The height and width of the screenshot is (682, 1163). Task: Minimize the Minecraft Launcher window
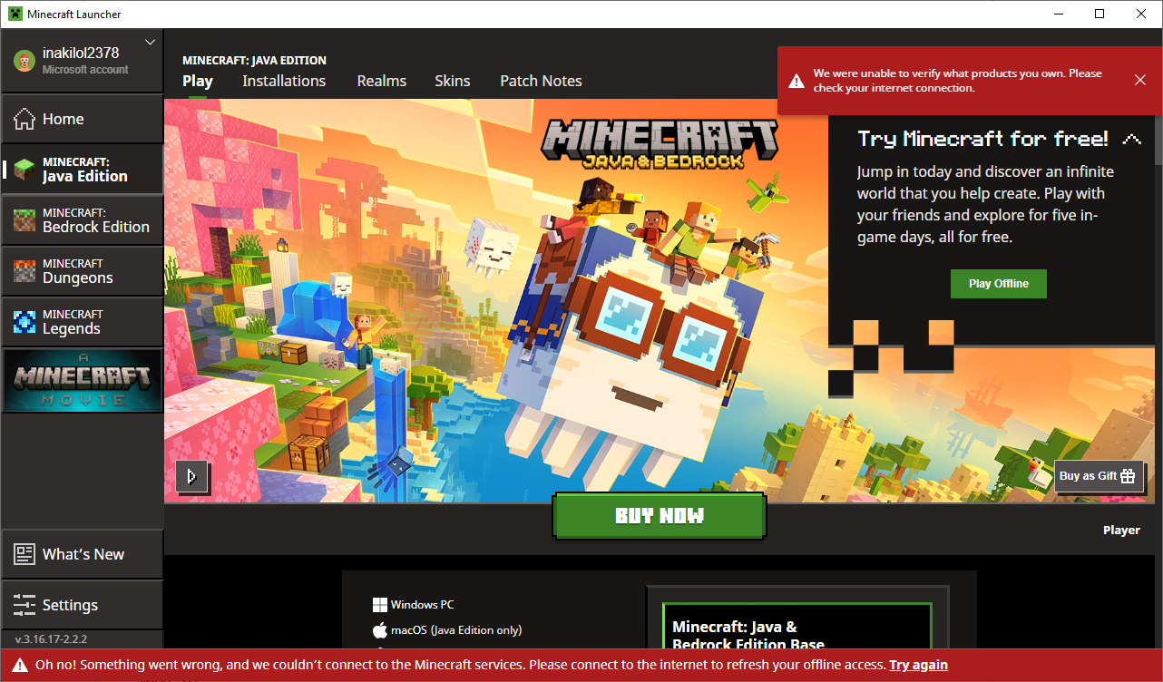pyautogui.click(x=1059, y=14)
